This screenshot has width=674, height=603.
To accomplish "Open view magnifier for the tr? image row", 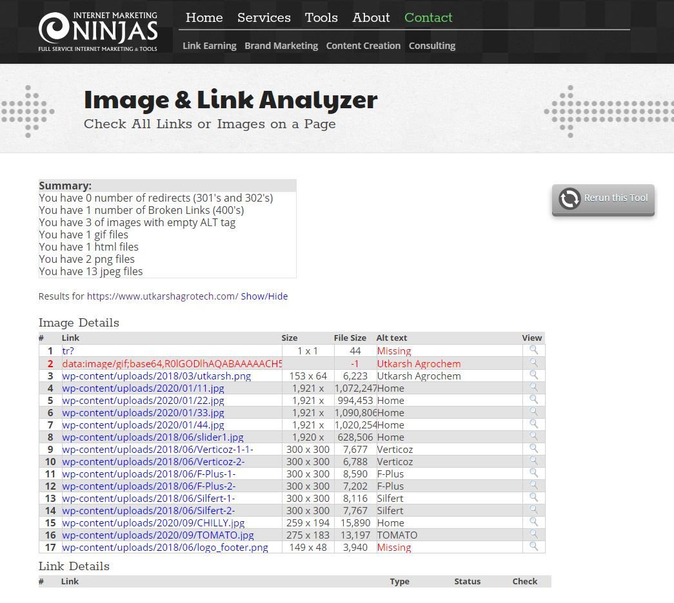I will [533, 350].
